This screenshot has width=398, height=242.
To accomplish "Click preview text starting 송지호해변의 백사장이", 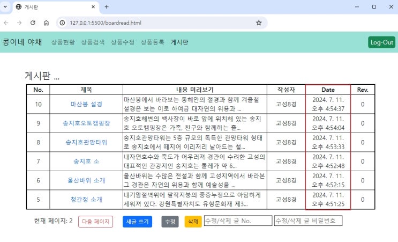I will coord(192,123).
